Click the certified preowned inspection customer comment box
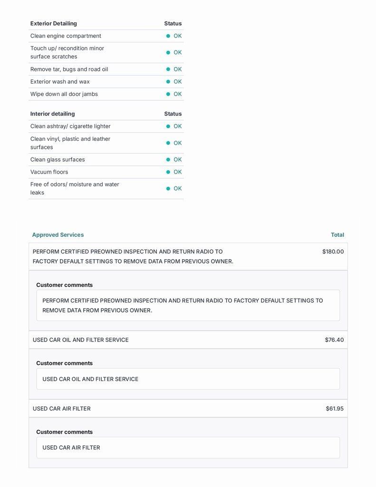The width and height of the screenshot is (376, 487). point(188,305)
